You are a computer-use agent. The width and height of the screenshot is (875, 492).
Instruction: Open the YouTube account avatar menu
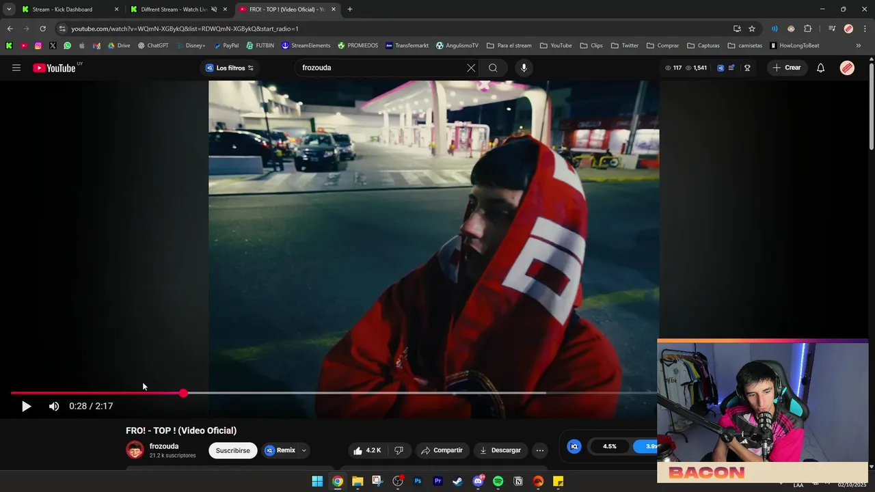click(847, 68)
